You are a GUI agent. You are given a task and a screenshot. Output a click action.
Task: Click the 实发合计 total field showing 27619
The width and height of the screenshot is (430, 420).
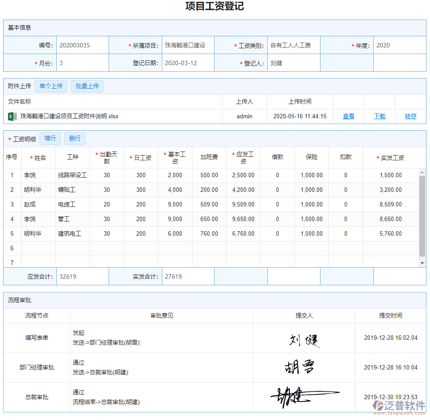(x=187, y=276)
